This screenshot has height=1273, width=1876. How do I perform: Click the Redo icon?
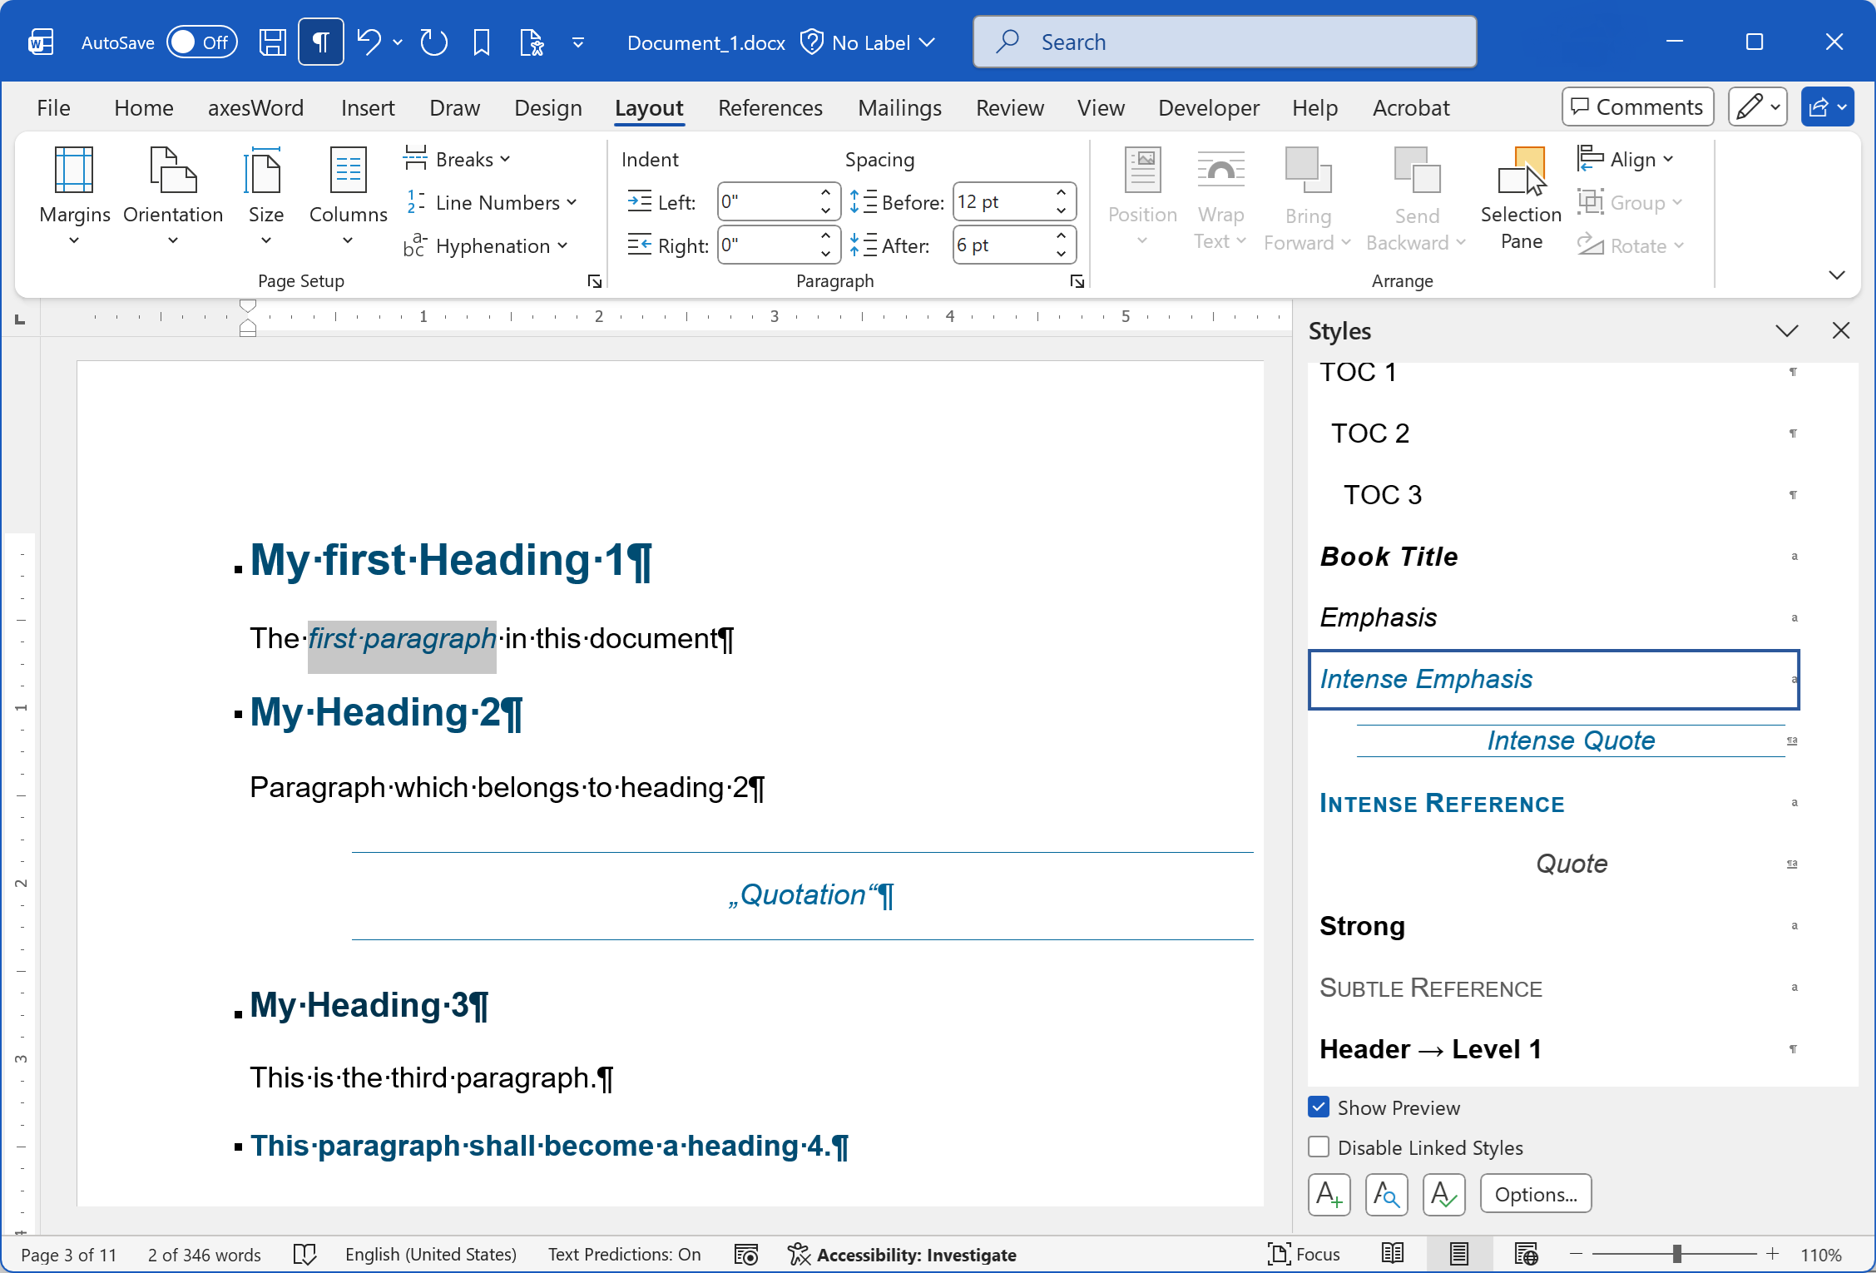point(433,42)
